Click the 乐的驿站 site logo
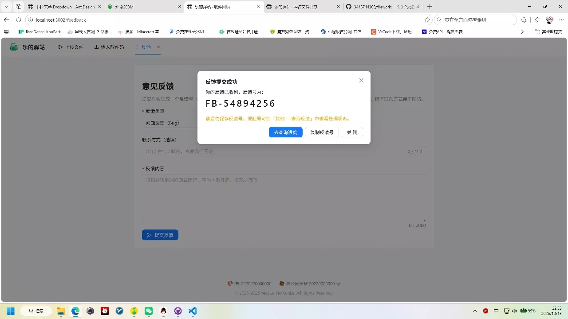 pyautogui.click(x=28, y=47)
